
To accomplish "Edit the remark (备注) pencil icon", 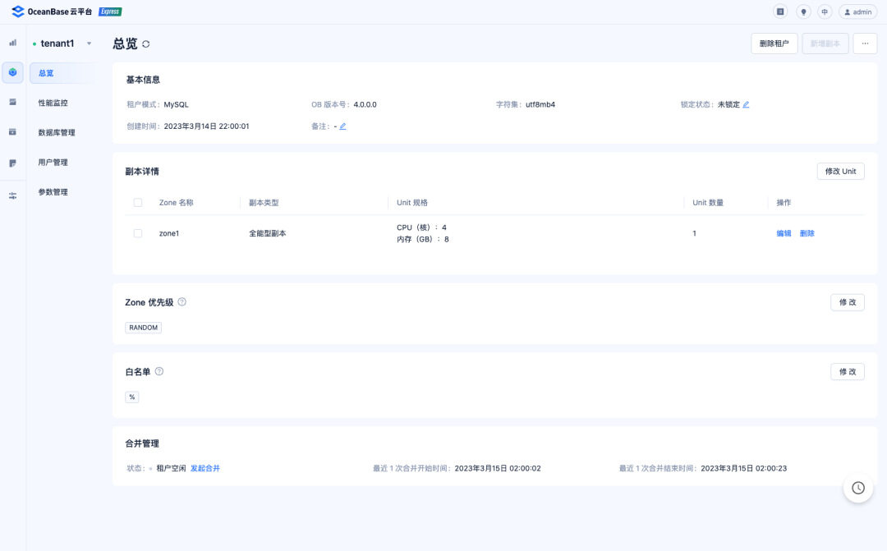I will (x=342, y=126).
